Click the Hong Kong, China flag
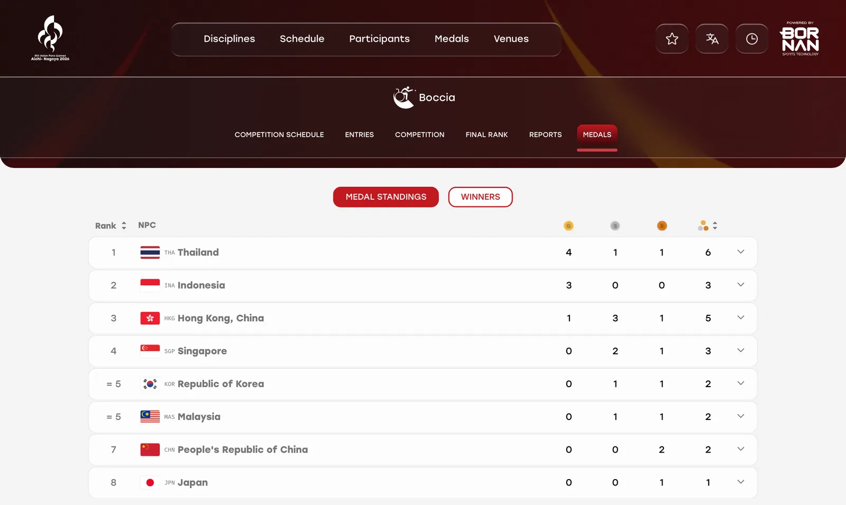 [x=150, y=318]
